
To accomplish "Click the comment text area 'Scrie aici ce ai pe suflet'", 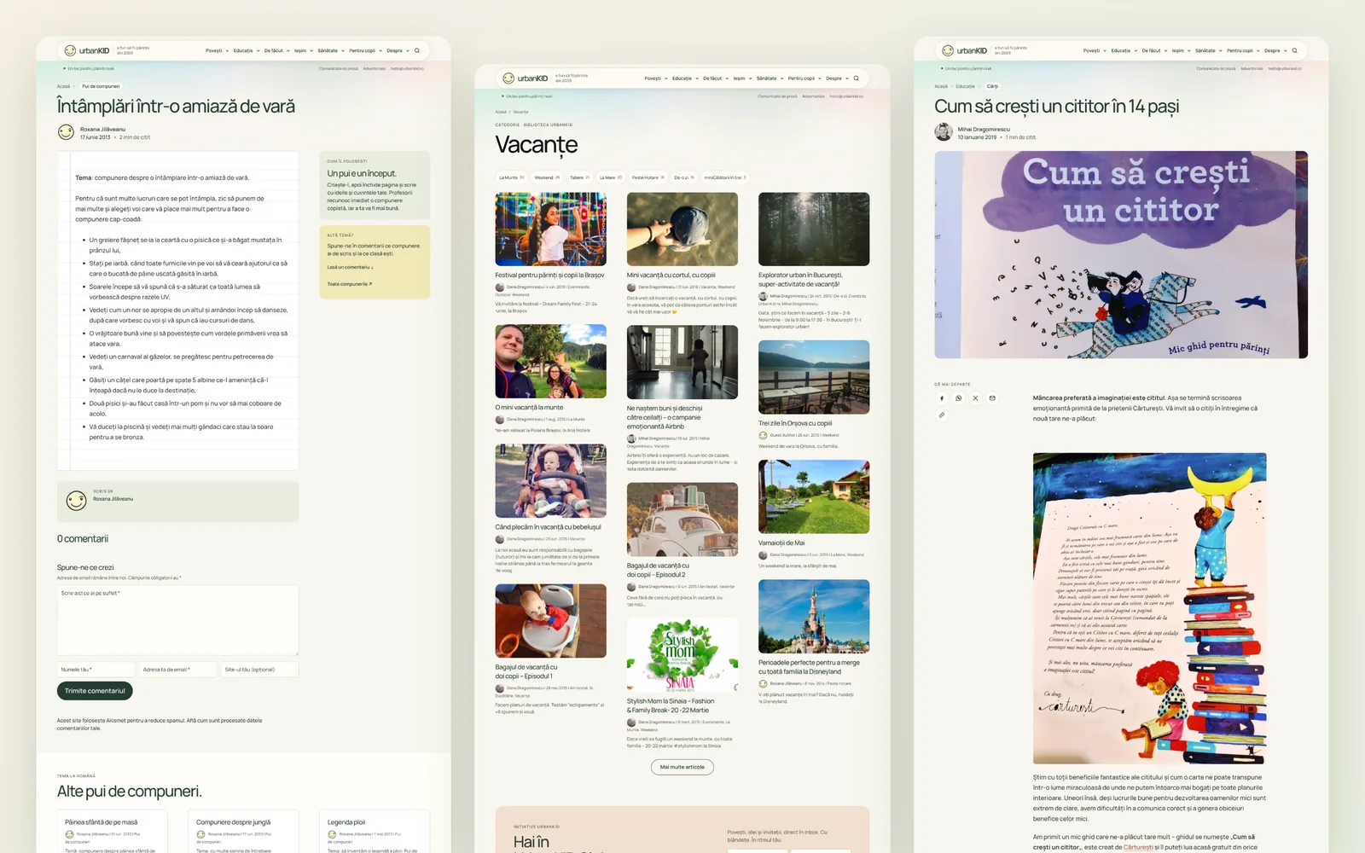I will coord(177,620).
